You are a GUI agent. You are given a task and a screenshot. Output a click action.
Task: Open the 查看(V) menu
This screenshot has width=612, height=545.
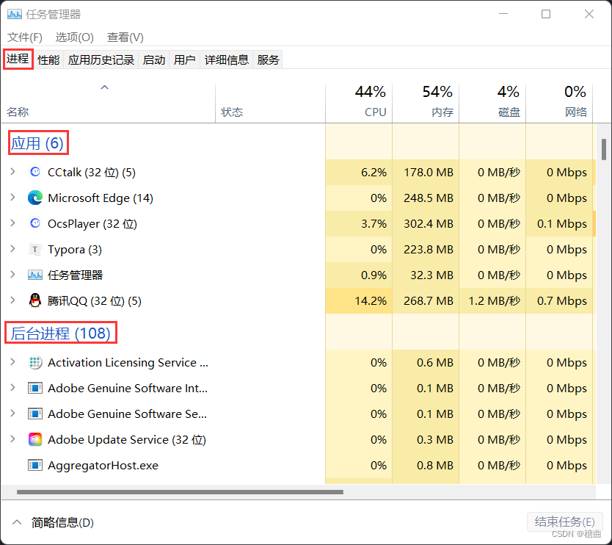click(125, 37)
